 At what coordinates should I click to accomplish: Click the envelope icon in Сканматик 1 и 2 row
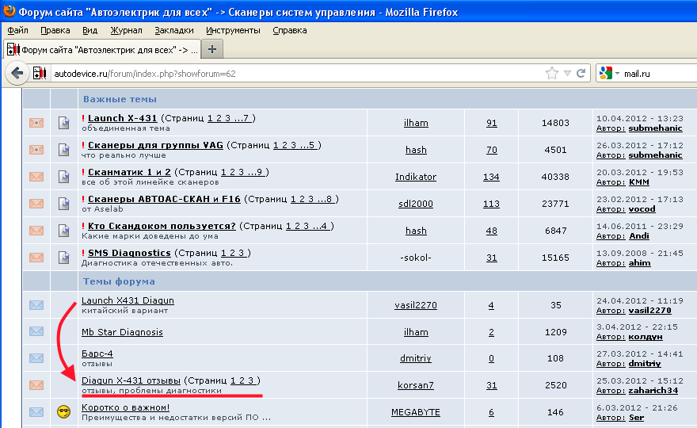[36, 177]
